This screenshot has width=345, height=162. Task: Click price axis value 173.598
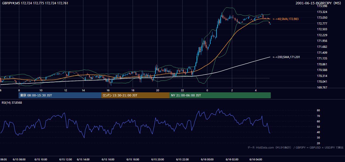[x=322, y=6]
